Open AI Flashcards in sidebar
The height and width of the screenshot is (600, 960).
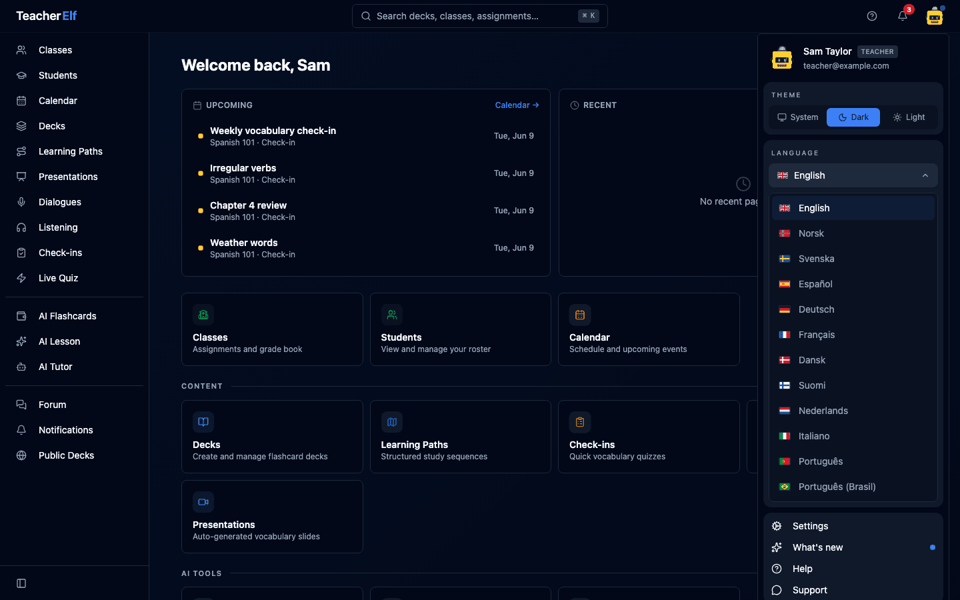point(74,316)
